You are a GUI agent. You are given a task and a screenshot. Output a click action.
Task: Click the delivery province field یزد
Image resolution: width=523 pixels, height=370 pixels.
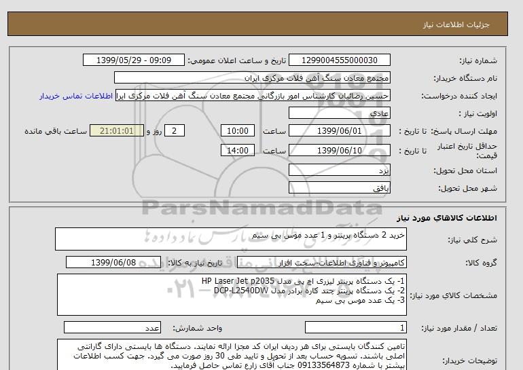coord(339,170)
